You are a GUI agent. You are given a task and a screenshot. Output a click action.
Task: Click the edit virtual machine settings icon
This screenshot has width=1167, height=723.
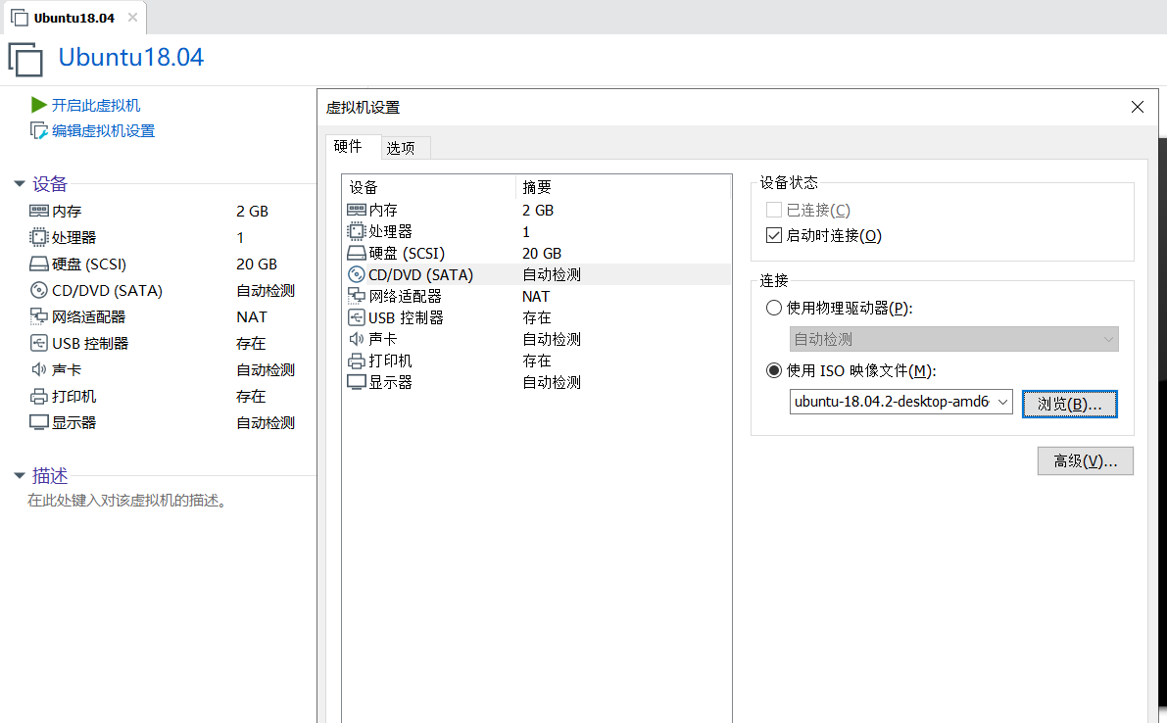click(38, 131)
